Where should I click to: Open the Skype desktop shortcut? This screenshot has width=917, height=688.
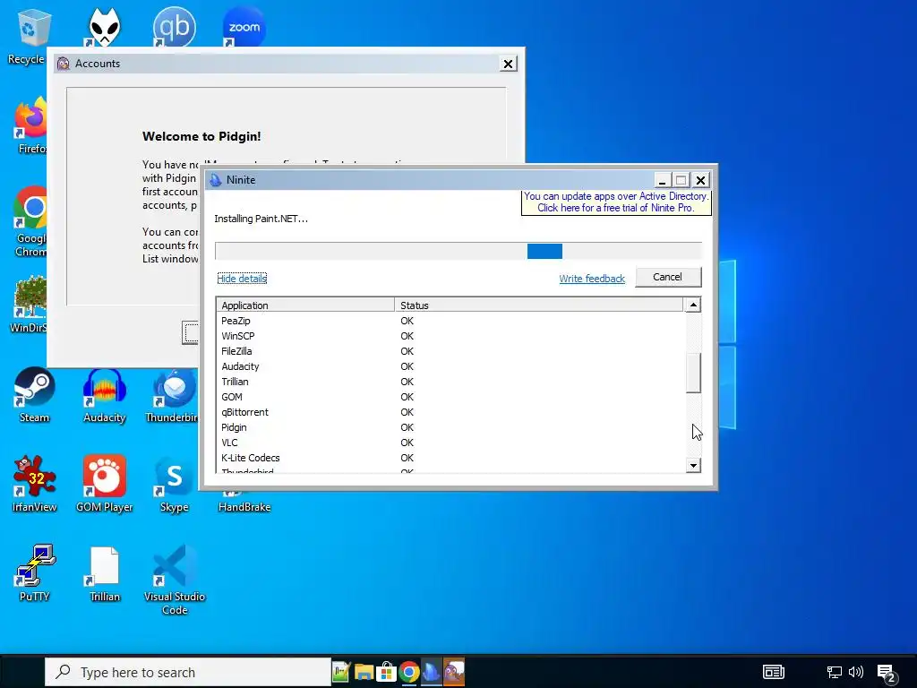tap(175, 485)
